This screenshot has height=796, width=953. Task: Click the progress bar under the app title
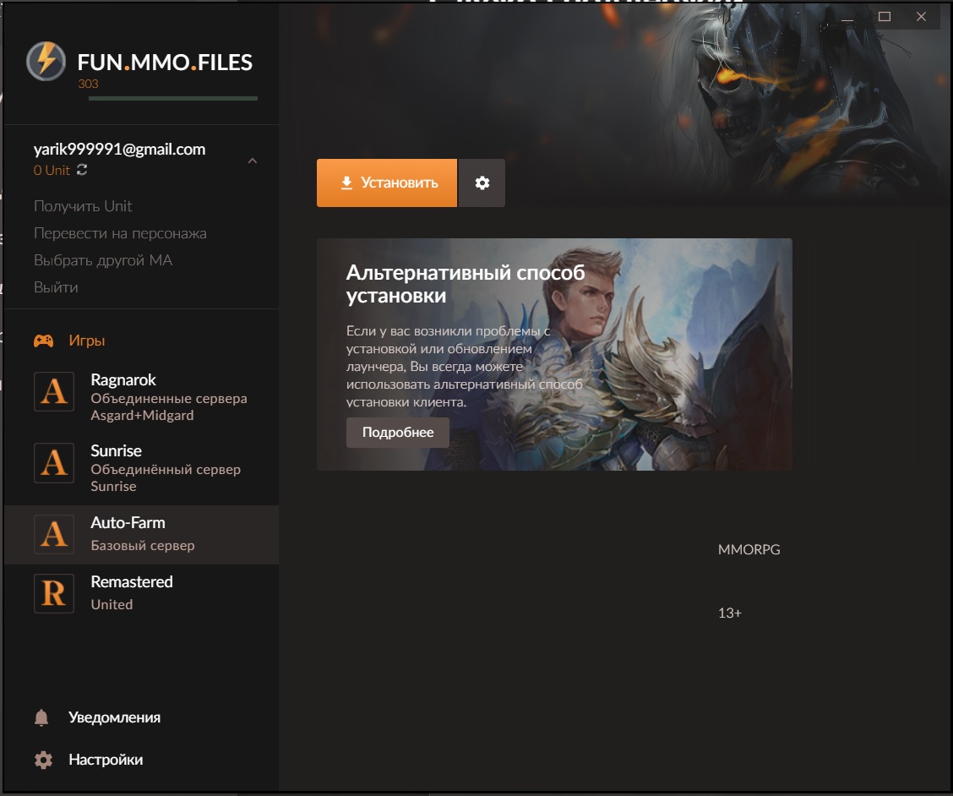pyautogui.click(x=173, y=99)
